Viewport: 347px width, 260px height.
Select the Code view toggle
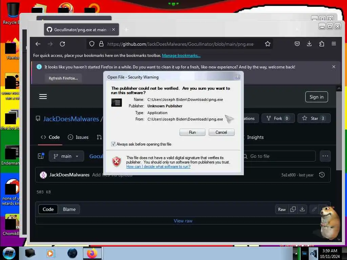pos(48,209)
